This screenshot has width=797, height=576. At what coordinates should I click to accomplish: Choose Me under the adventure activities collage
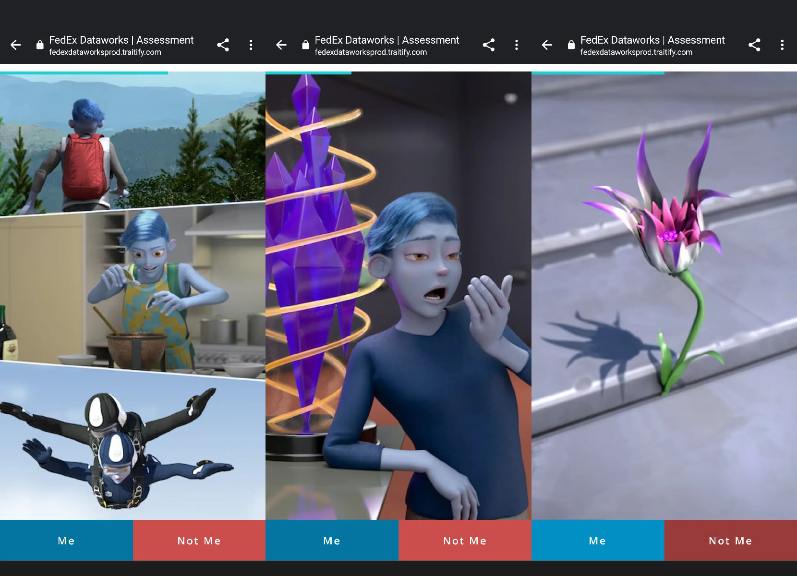pyautogui.click(x=66, y=540)
